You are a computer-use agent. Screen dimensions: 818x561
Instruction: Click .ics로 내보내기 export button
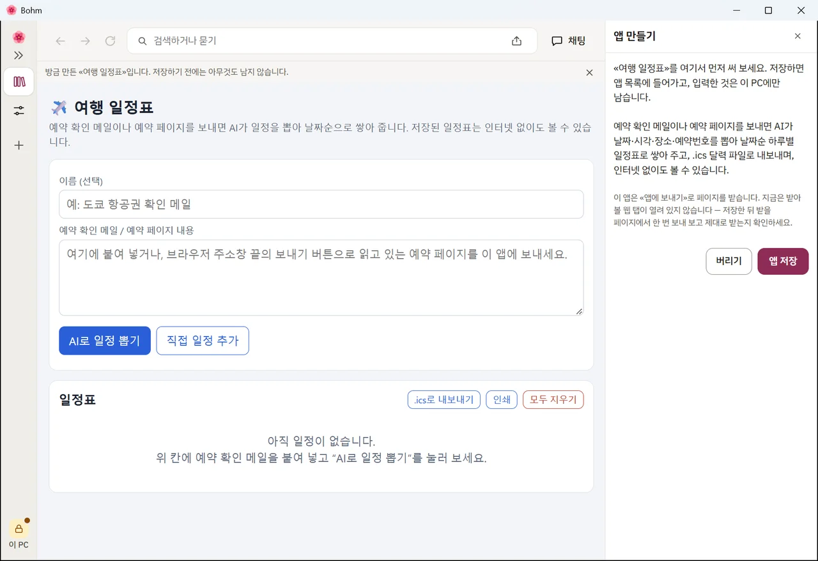(444, 400)
